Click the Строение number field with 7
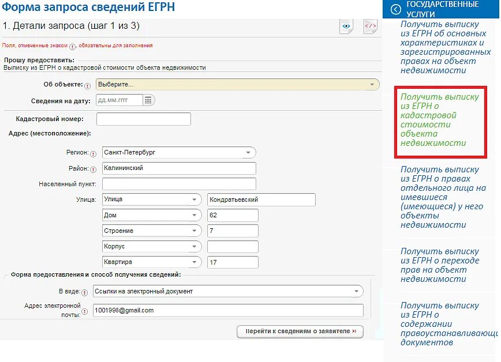The height and width of the screenshot is (362, 501). (x=233, y=231)
